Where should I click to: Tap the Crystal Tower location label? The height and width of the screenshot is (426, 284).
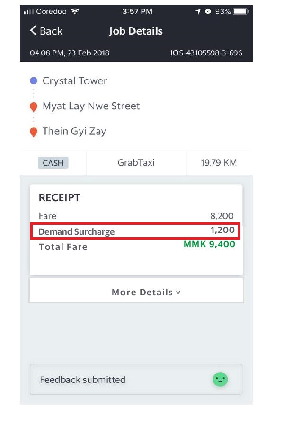click(75, 81)
